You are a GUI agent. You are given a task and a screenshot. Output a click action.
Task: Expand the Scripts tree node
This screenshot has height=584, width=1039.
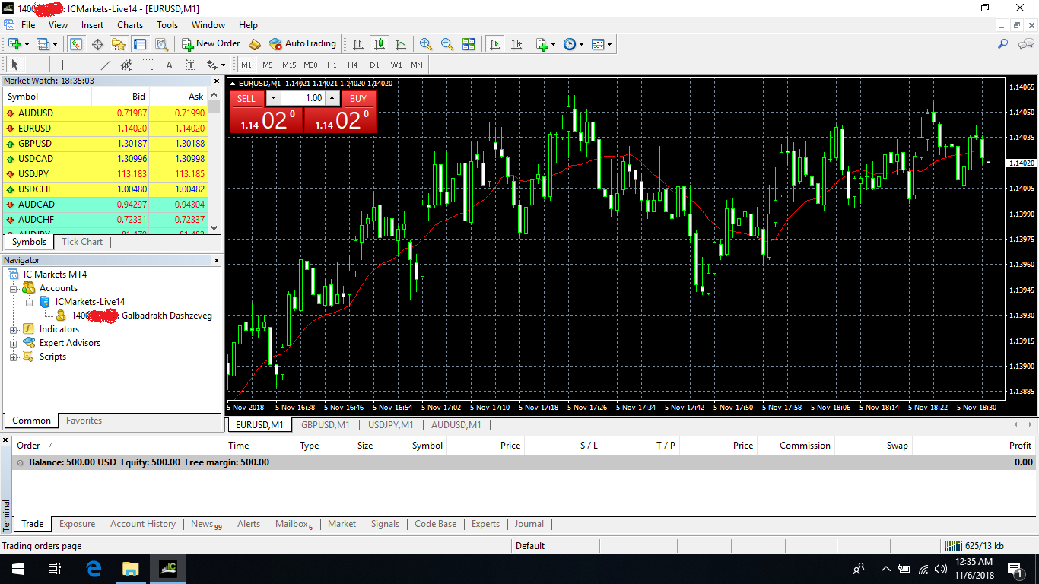pos(13,357)
